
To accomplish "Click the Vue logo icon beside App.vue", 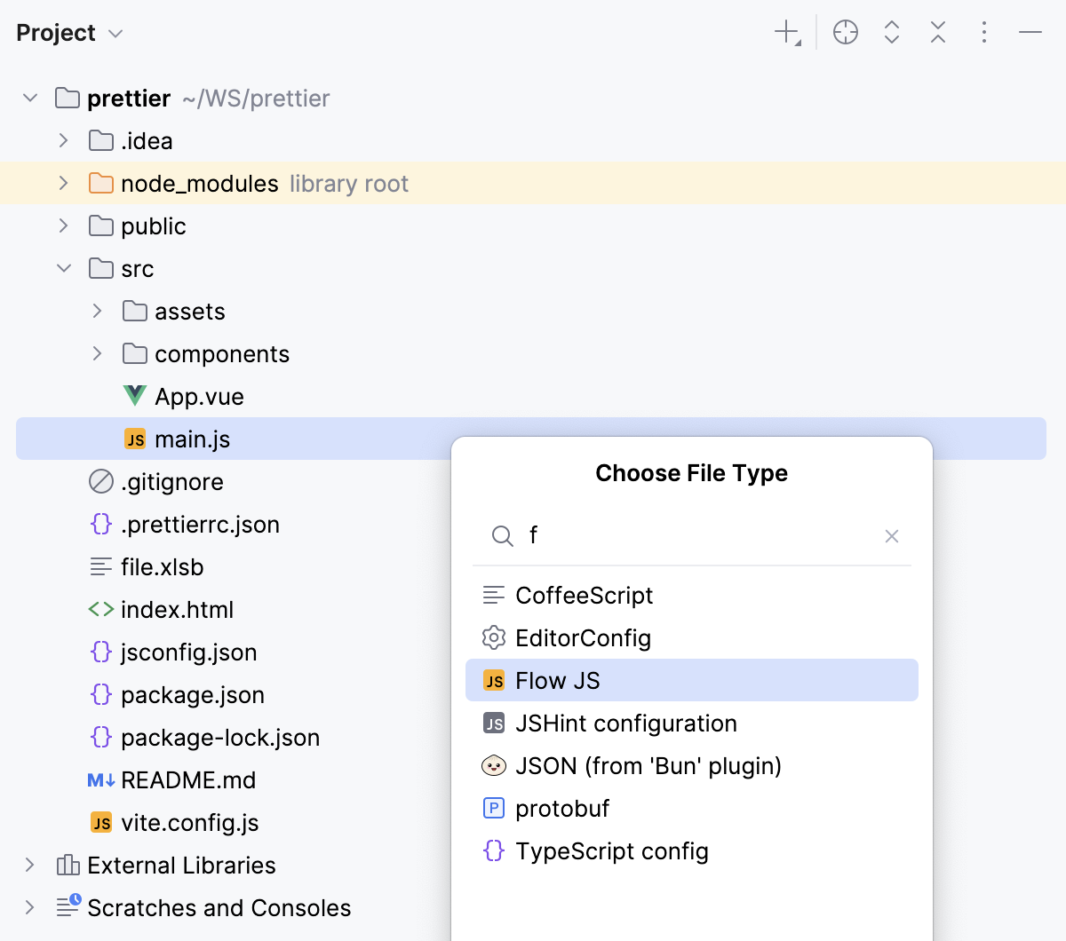I will tap(133, 396).
